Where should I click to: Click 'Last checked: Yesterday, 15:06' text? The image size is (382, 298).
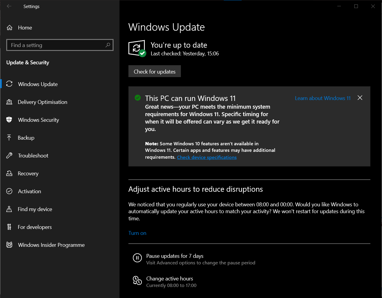click(x=185, y=54)
